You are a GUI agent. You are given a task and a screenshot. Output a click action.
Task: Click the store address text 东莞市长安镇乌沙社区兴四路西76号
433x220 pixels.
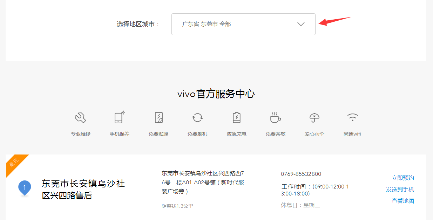pos(203,178)
